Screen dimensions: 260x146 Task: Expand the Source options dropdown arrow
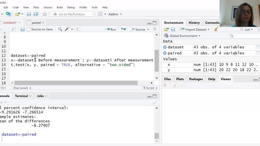[x=148, y=30]
